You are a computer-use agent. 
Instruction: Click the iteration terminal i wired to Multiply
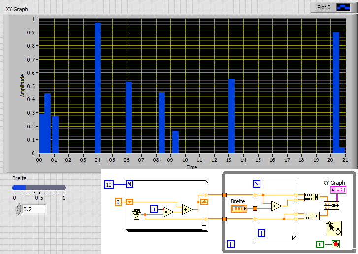pyautogui.click(x=154, y=209)
